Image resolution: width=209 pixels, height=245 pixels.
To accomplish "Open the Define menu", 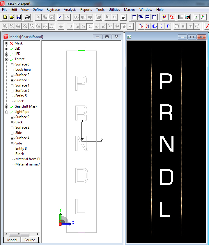I will point(38,10).
